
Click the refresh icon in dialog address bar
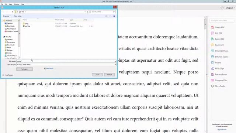pos(88,12)
